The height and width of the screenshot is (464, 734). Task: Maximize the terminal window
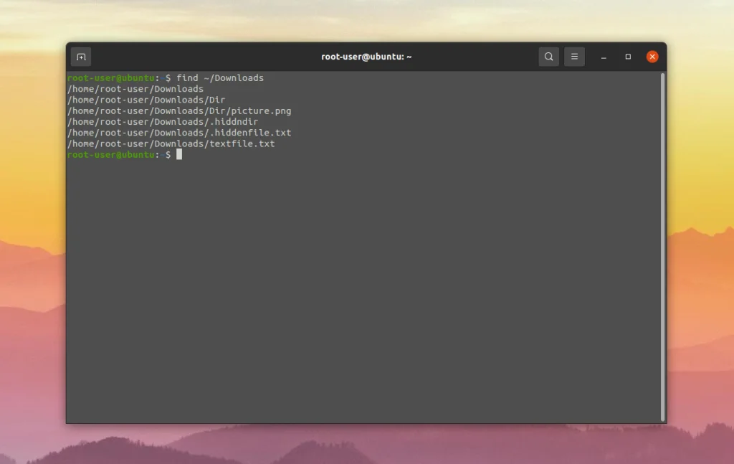pyautogui.click(x=627, y=56)
